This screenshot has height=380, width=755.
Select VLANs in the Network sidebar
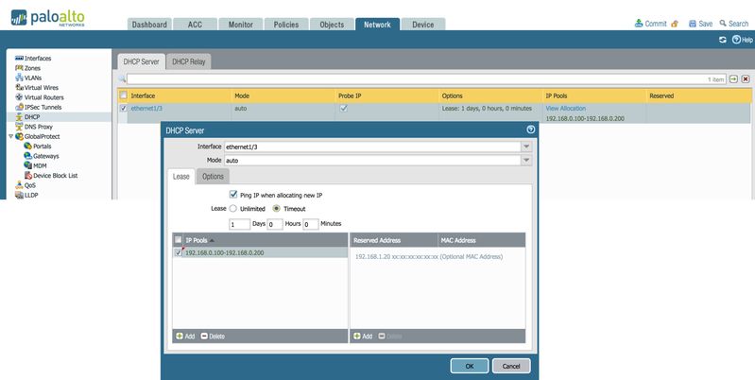pyautogui.click(x=33, y=78)
